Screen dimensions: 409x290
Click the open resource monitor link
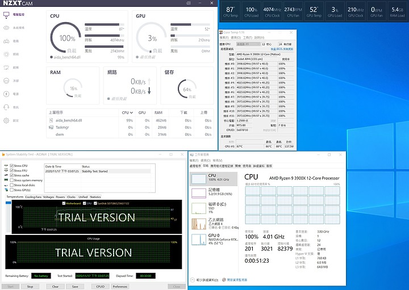[237, 280]
